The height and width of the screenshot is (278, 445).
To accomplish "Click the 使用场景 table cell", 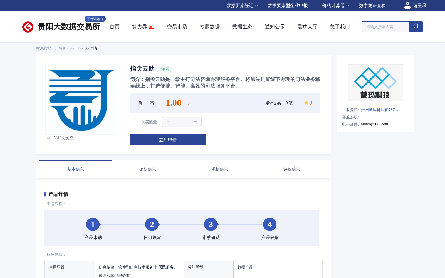I will coord(70,270).
